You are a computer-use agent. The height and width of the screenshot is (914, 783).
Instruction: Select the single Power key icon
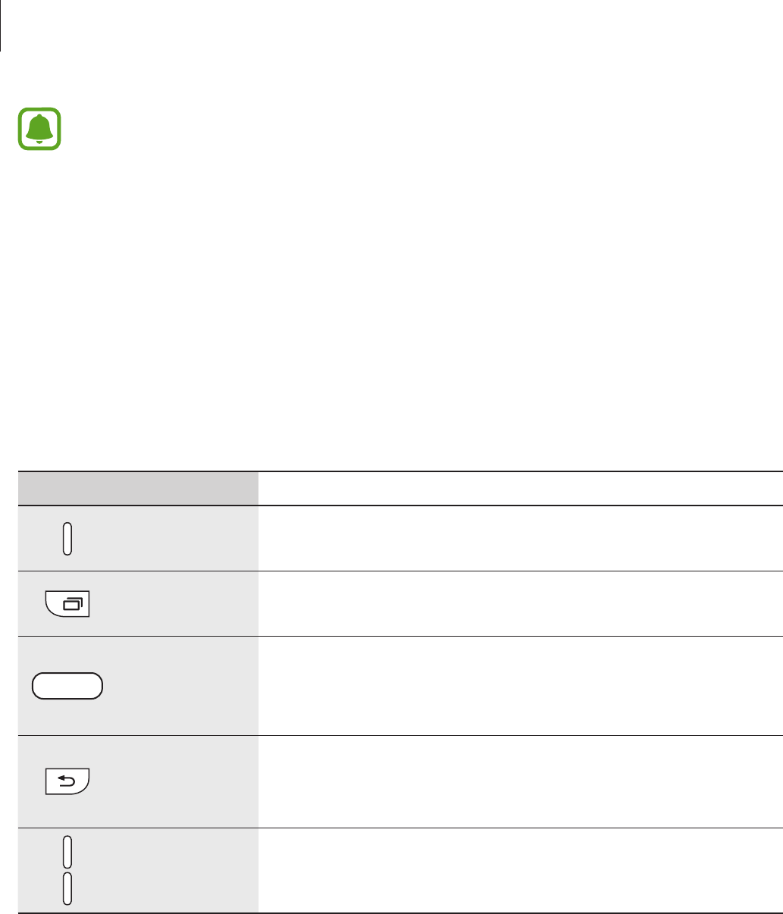[67, 539]
